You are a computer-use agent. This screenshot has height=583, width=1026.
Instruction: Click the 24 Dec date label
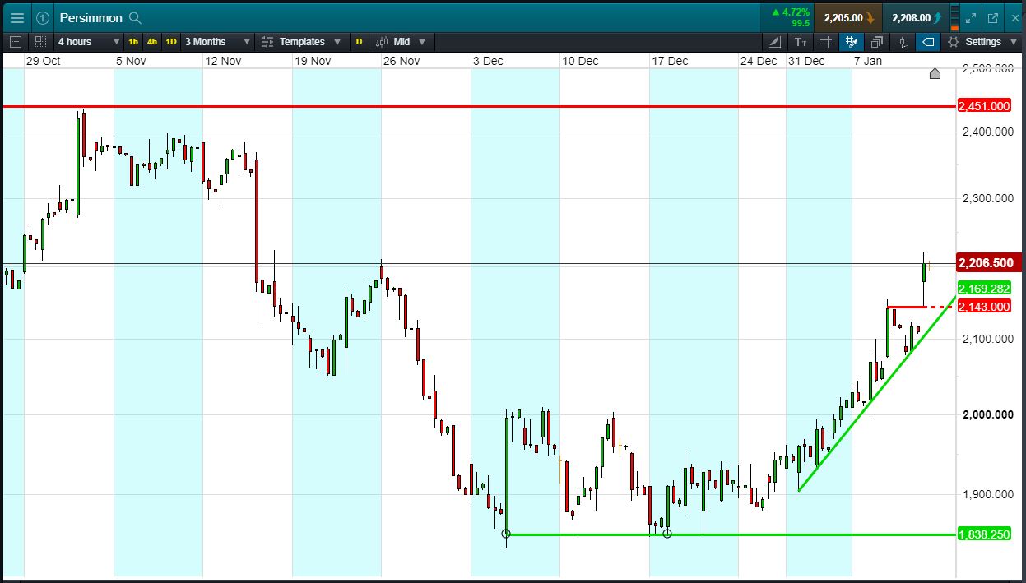click(759, 61)
